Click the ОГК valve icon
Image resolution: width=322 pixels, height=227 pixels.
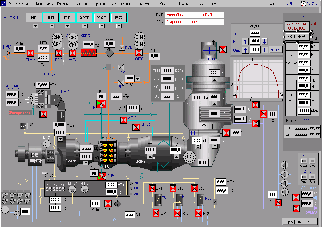[x=139, y=53]
